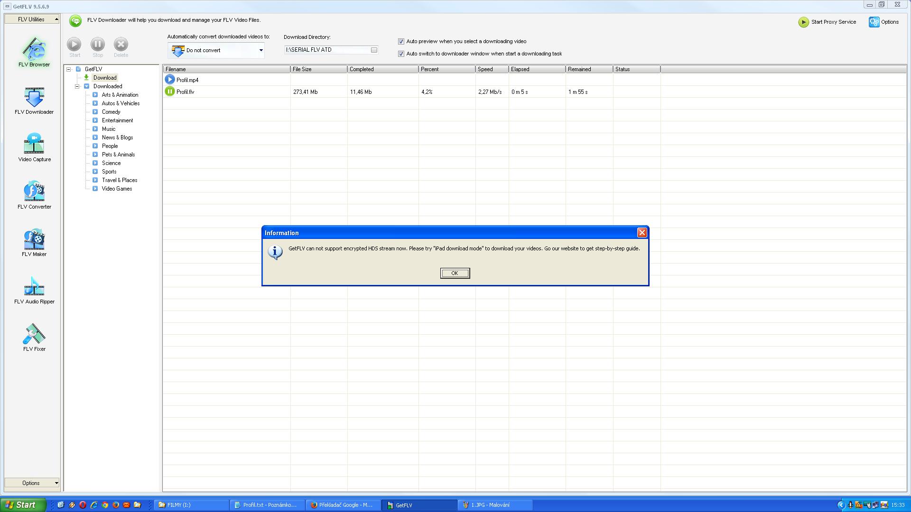Switch to the Překladač Google Firefox window
911x512 pixels.
click(x=344, y=505)
